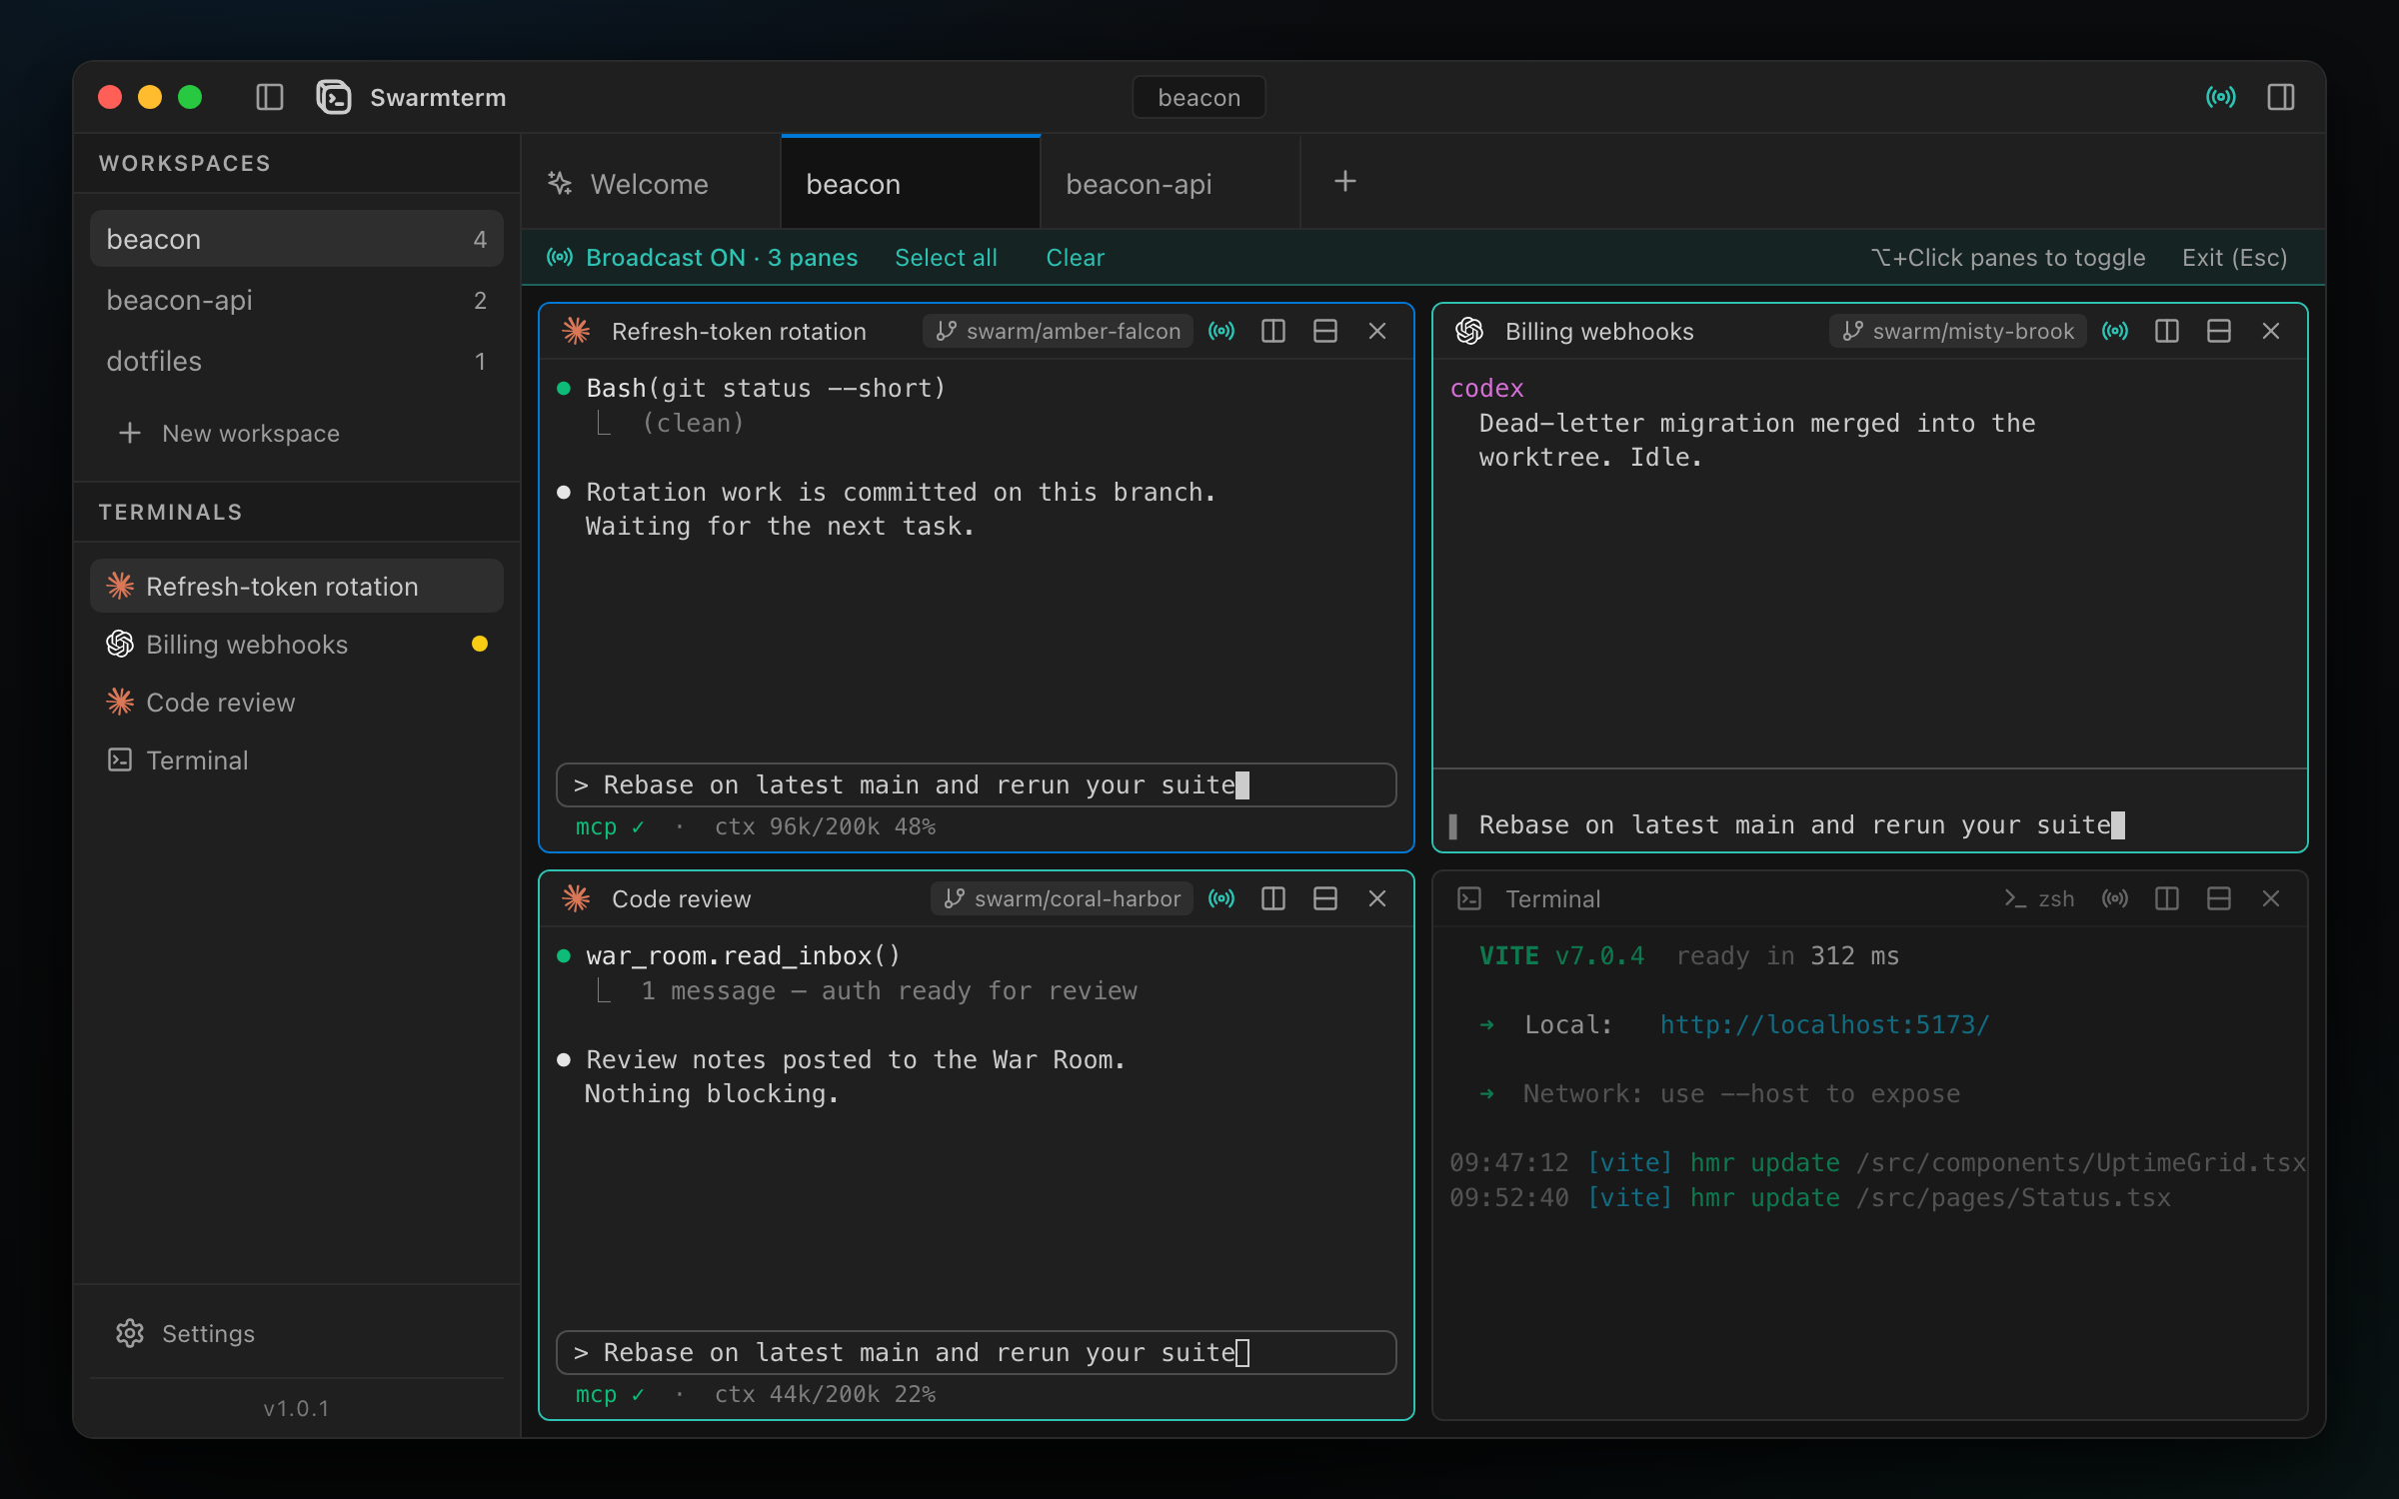This screenshot has width=2399, height=1499.
Task: Open the swarm/amber-falcon branch badge
Action: click(1059, 331)
